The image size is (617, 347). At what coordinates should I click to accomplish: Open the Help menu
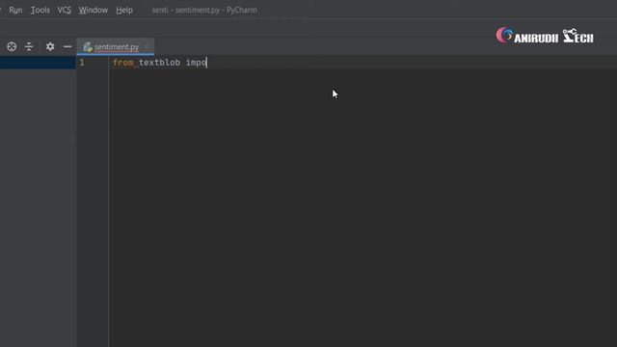(x=124, y=10)
